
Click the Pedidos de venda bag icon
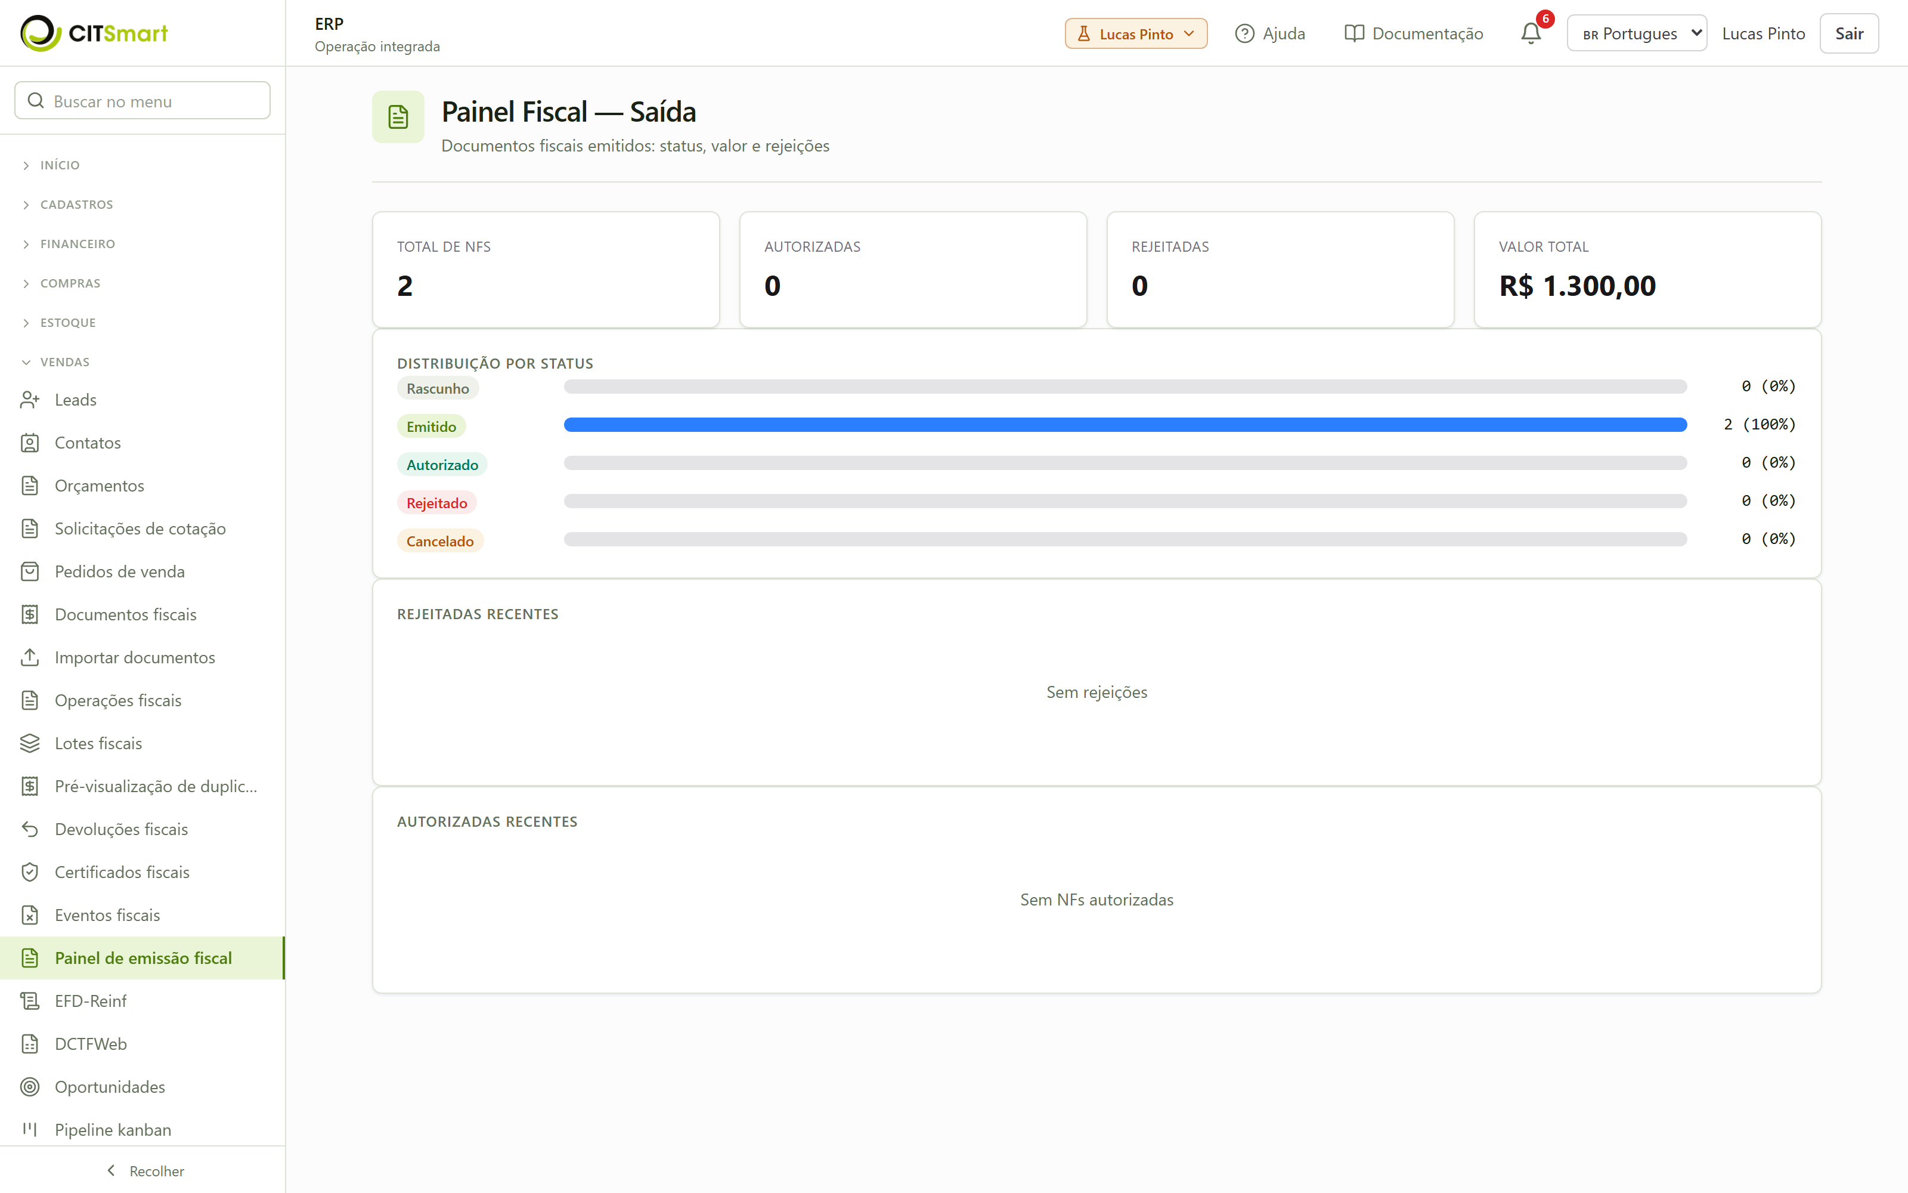pyautogui.click(x=30, y=571)
